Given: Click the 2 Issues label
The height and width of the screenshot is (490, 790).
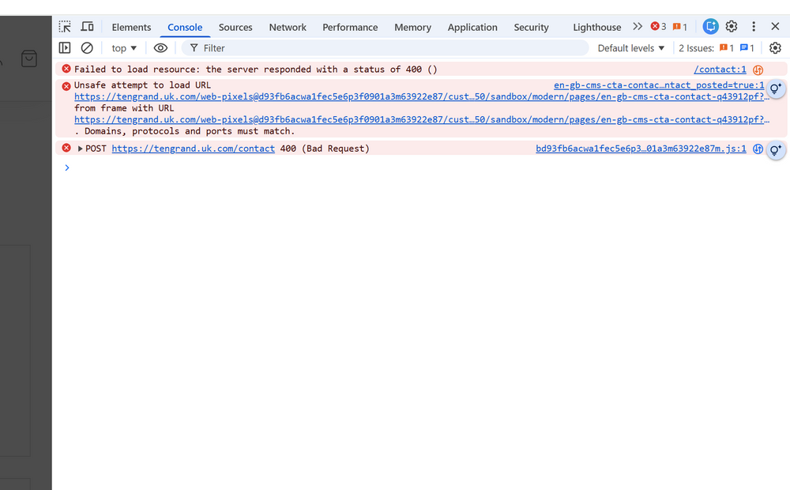Looking at the screenshot, I should (x=696, y=48).
